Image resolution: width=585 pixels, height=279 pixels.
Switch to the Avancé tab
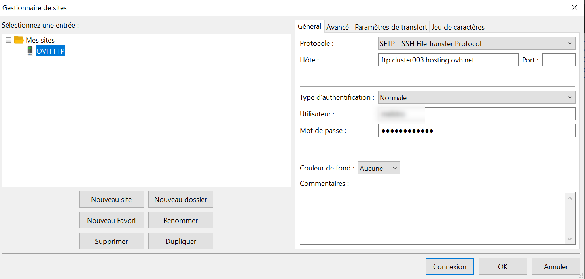(x=337, y=27)
